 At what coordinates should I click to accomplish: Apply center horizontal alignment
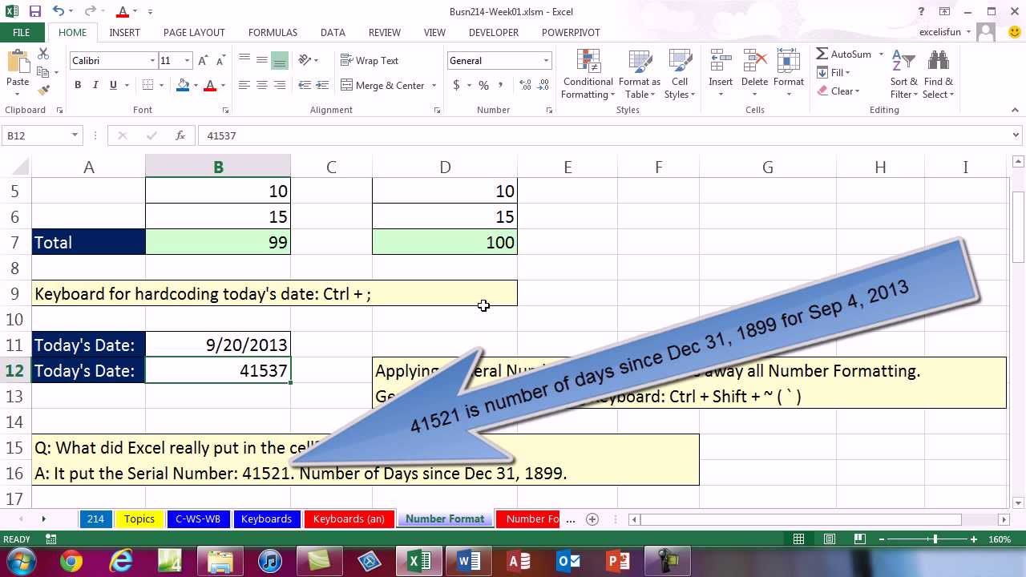click(x=262, y=85)
